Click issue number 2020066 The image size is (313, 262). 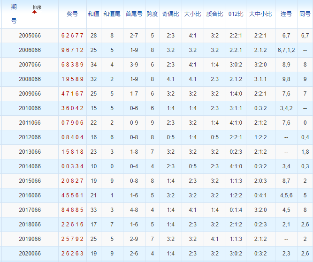[30, 254]
